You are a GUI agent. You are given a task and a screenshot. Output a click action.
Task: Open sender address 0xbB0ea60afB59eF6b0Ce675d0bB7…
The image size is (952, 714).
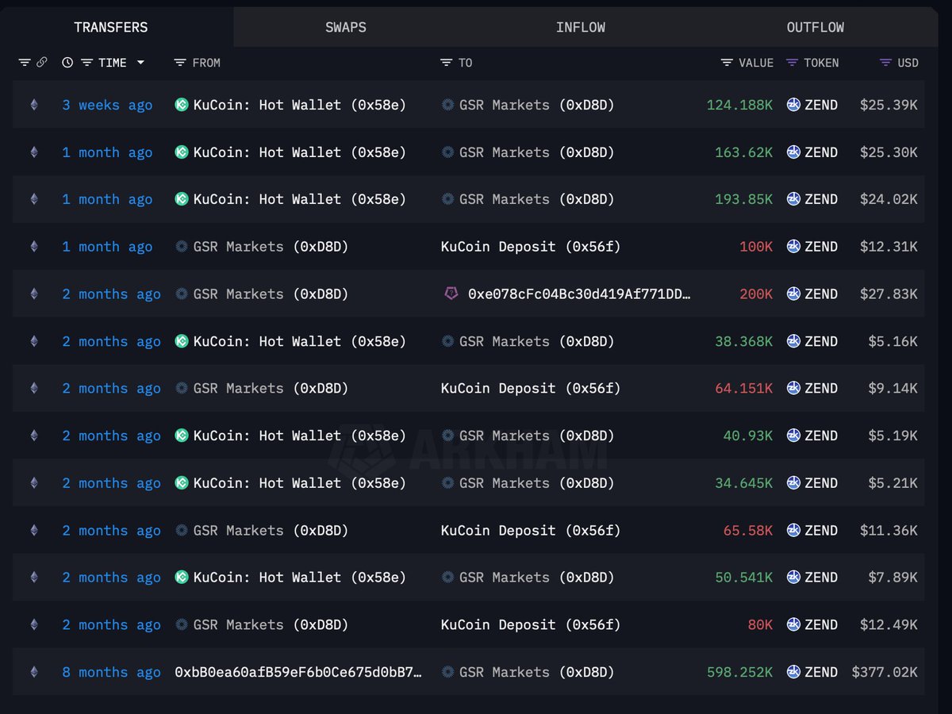pyautogui.click(x=298, y=672)
